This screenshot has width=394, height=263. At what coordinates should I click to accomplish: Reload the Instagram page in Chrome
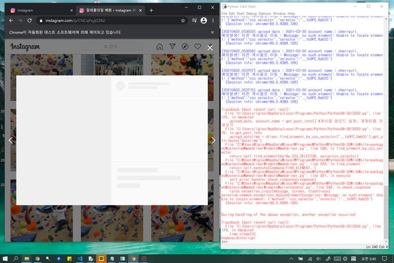click(30, 21)
